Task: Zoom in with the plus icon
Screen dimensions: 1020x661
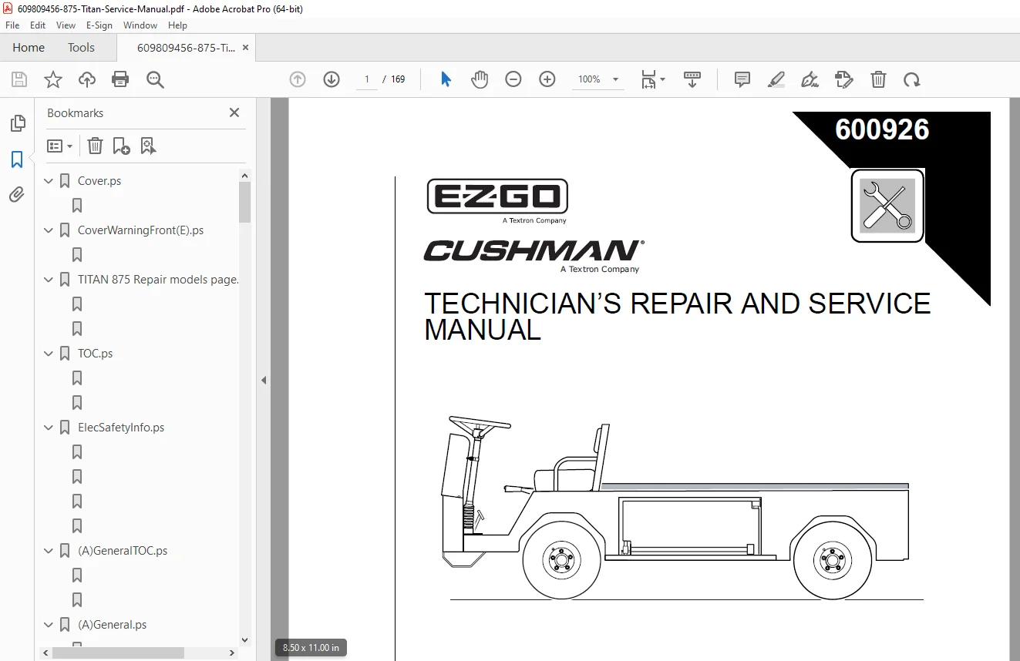Action: tap(547, 79)
